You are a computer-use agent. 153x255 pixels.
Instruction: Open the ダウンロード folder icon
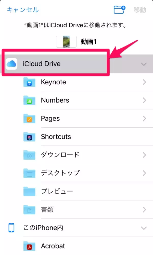click(x=29, y=155)
